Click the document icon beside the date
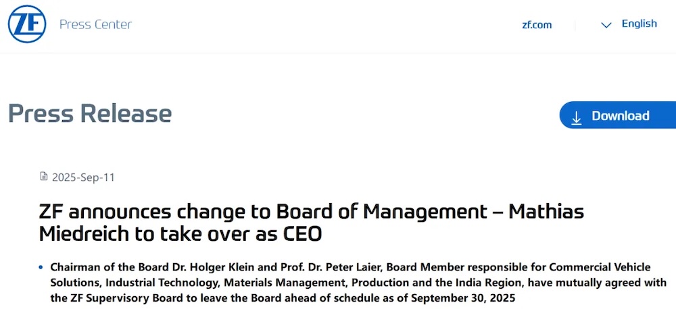 (44, 177)
